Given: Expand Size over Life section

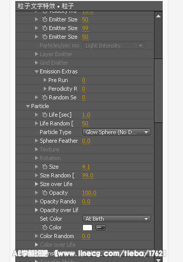Looking at the screenshot, I should coord(36,184).
